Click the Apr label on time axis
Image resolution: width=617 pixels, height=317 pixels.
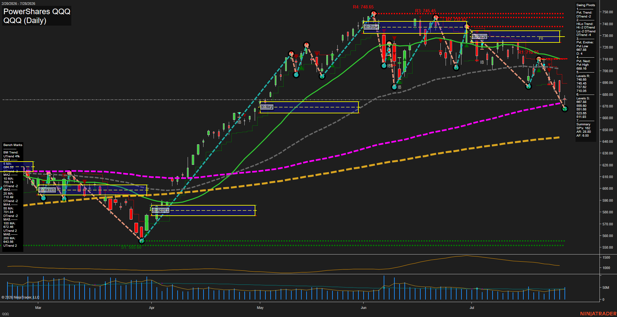coord(152,308)
